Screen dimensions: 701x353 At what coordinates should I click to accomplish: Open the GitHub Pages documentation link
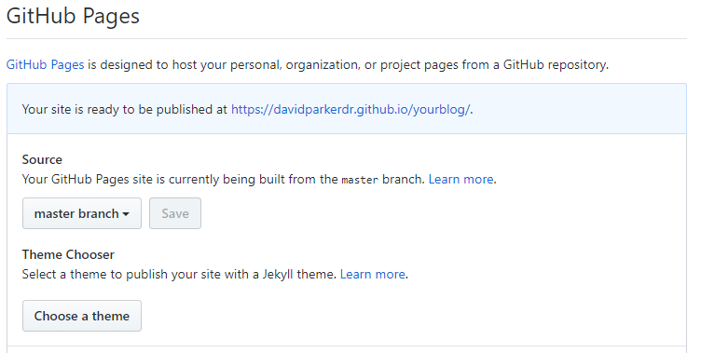tap(45, 65)
